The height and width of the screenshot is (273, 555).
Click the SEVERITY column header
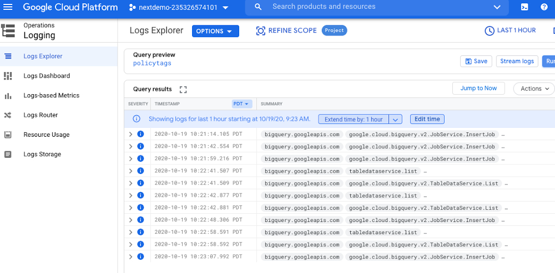(x=138, y=104)
